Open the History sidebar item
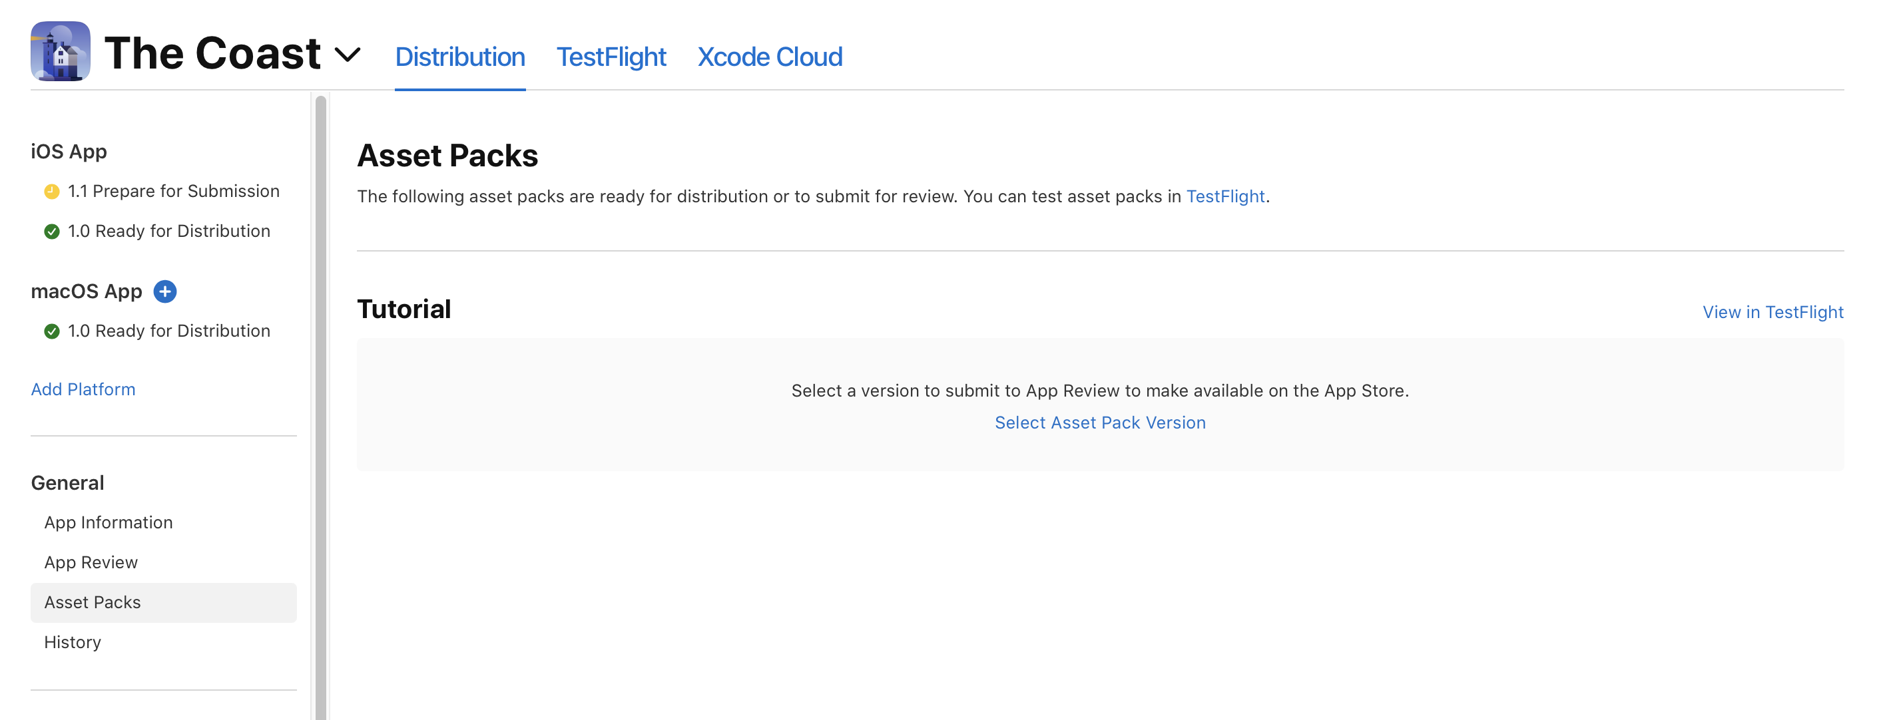1879x720 pixels. click(x=72, y=642)
